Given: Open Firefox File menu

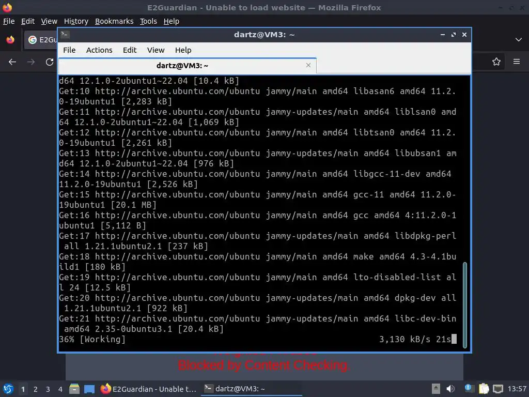Looking at the screenshot, I should [x=9, y=21].
